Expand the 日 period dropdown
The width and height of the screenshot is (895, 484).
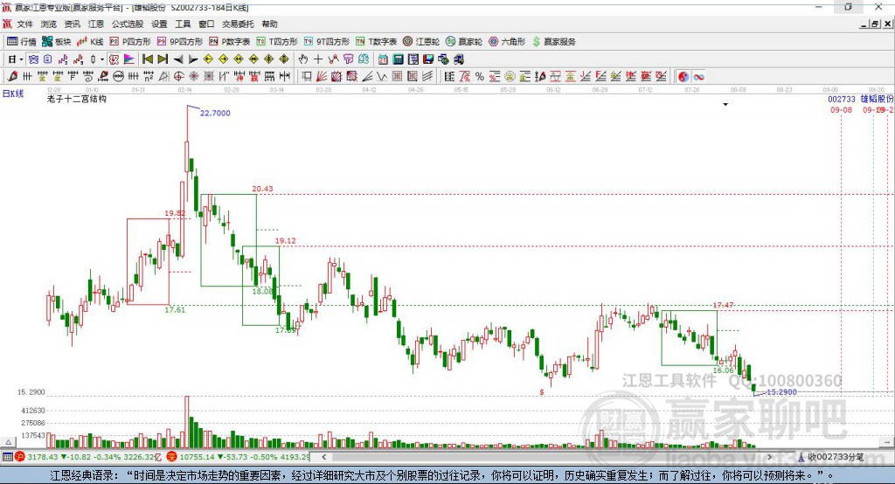[x=21, y=59]
